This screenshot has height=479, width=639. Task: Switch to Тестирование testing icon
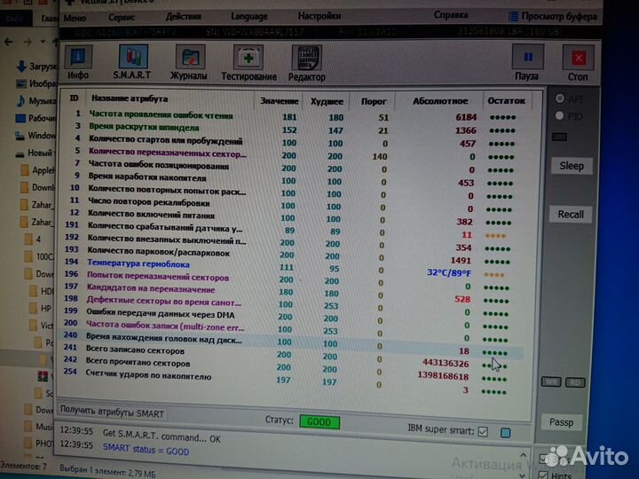point(248,62)
